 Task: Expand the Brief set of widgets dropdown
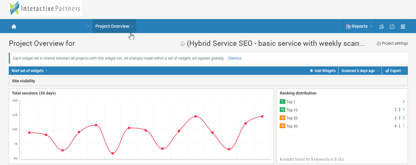[x=29, y=71]
